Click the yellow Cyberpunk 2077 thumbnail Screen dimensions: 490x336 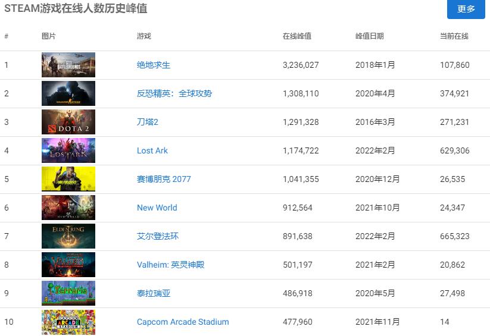coord(68,179)
